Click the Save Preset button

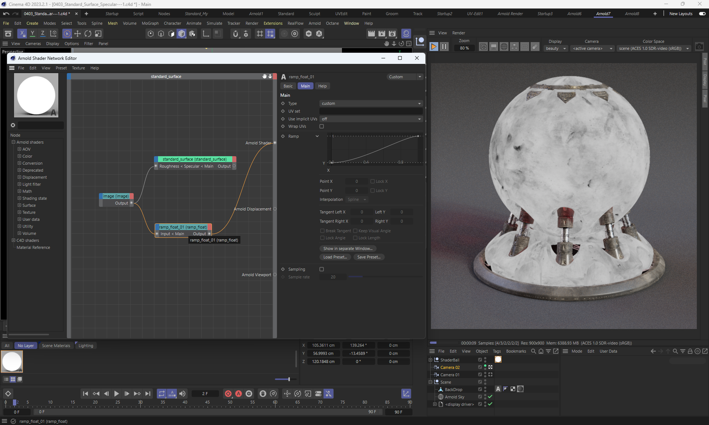[369, 257]
